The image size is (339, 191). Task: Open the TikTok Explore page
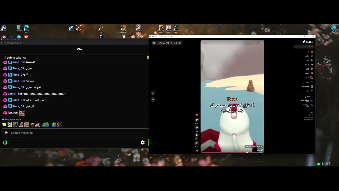point(309,56)
